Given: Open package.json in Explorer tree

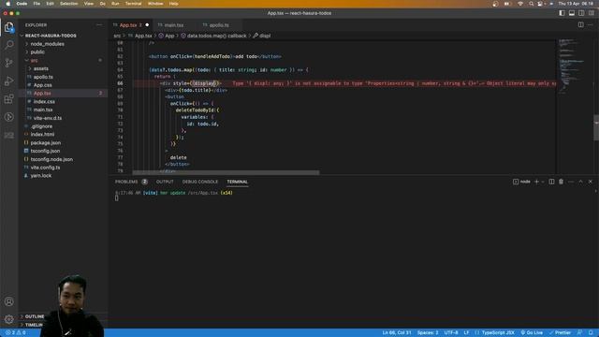Looking at the screenshot, I should coord(46,142).
